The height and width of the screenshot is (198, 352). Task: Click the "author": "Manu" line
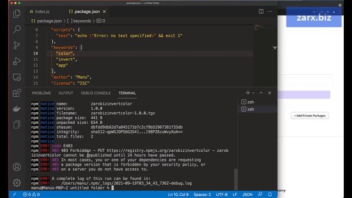click(x=71, y=77)
